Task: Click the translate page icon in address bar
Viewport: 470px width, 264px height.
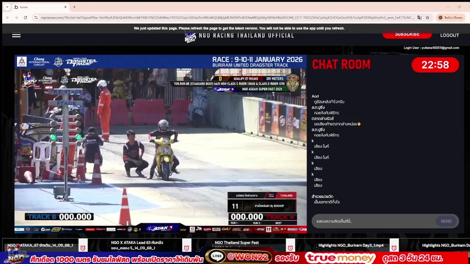Action: tap(419, 18)
